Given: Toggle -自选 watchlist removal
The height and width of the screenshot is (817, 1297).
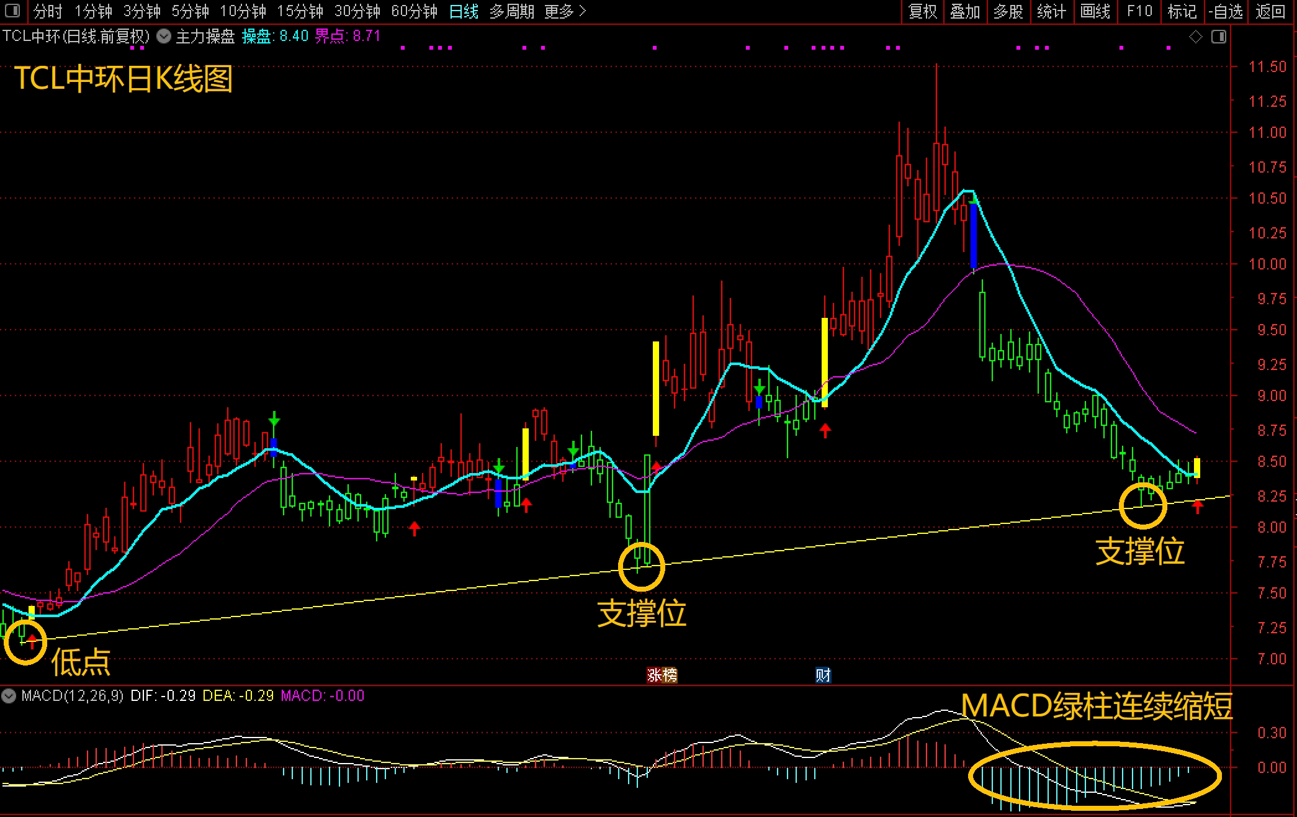Looking at the screenshot, I should pyautogui.click(x=1226, y=11).
